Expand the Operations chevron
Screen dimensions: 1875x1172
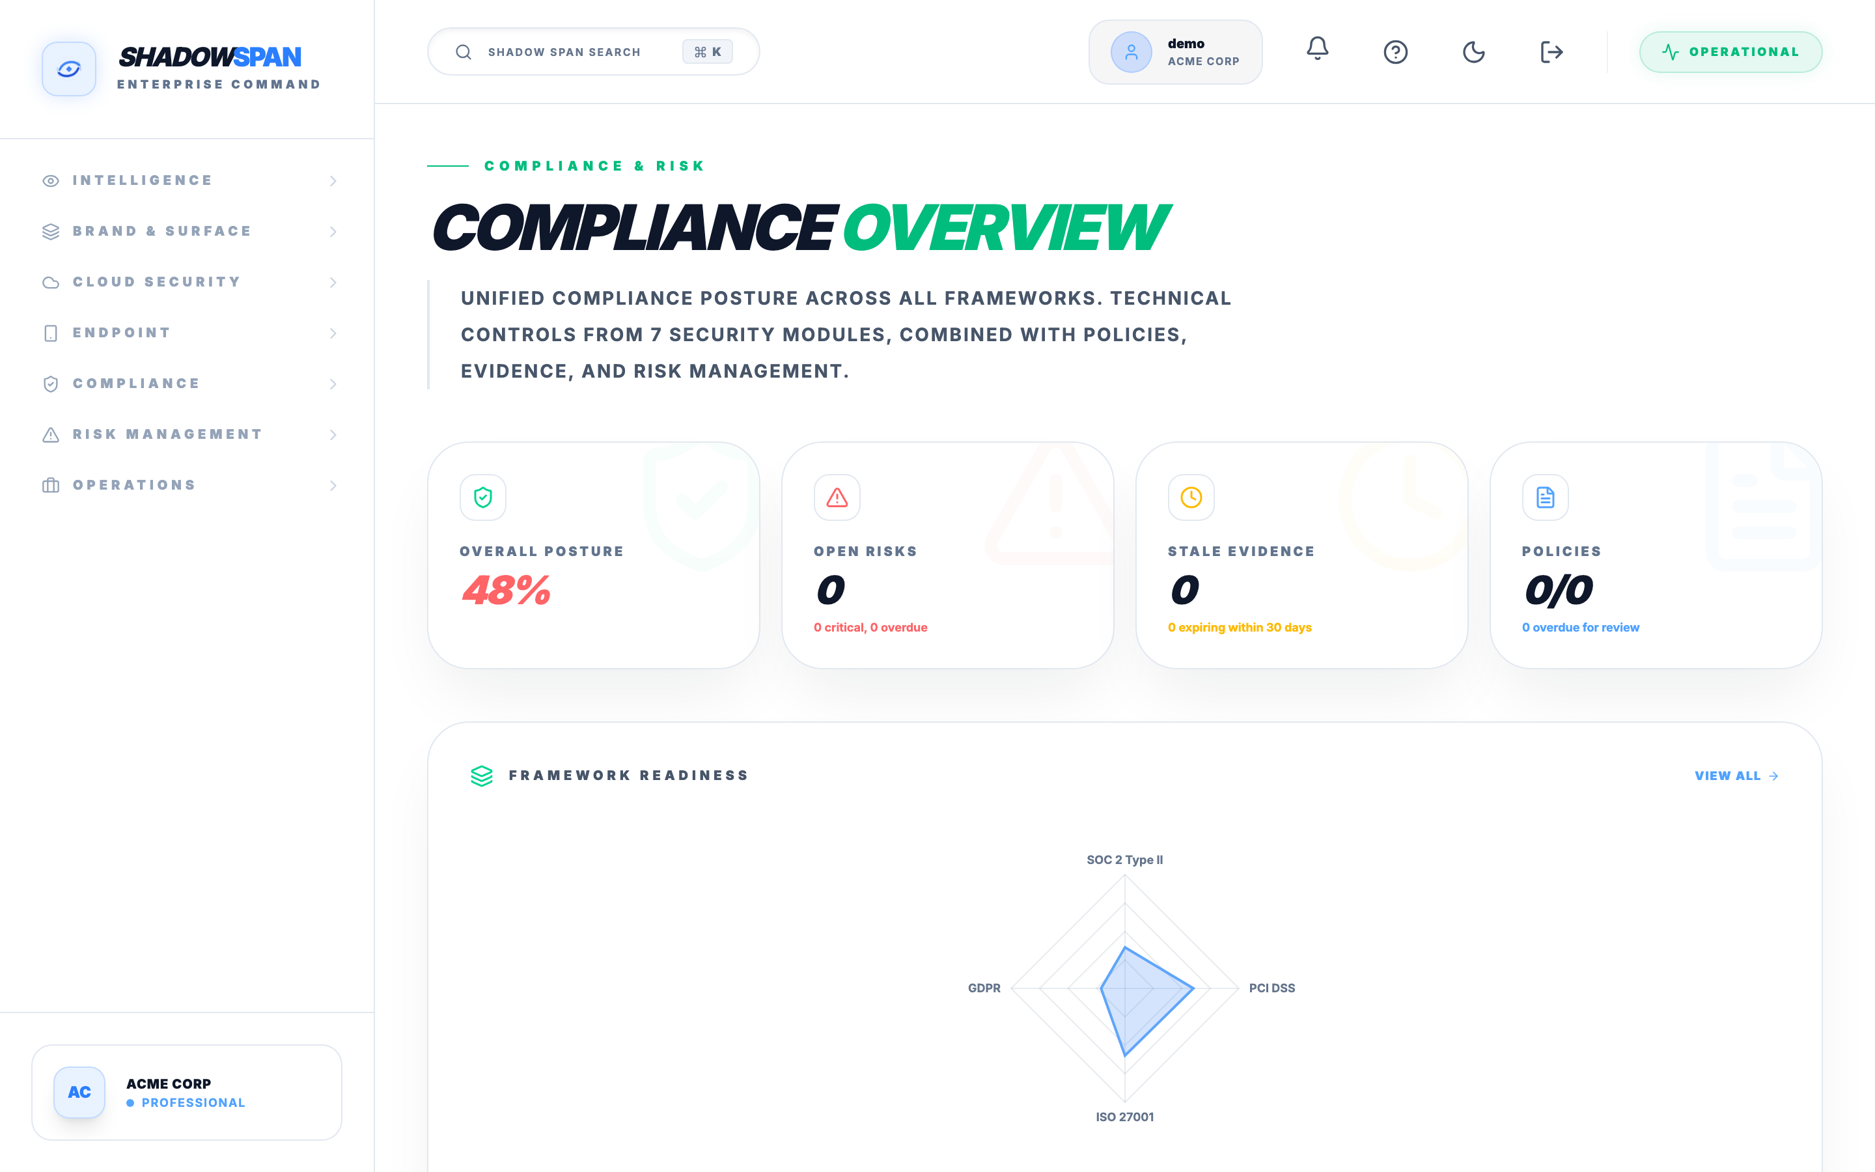(333, 485)
